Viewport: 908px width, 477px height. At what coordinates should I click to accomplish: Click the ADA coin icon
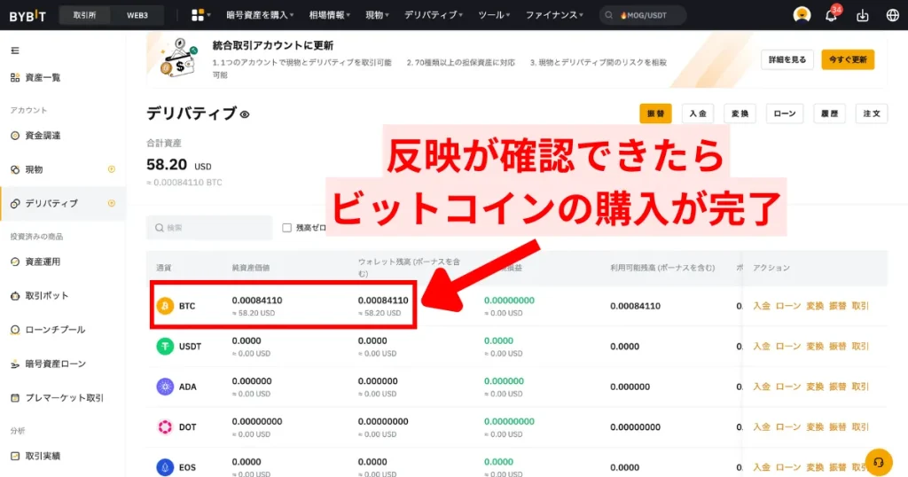[x=165, y=387]
